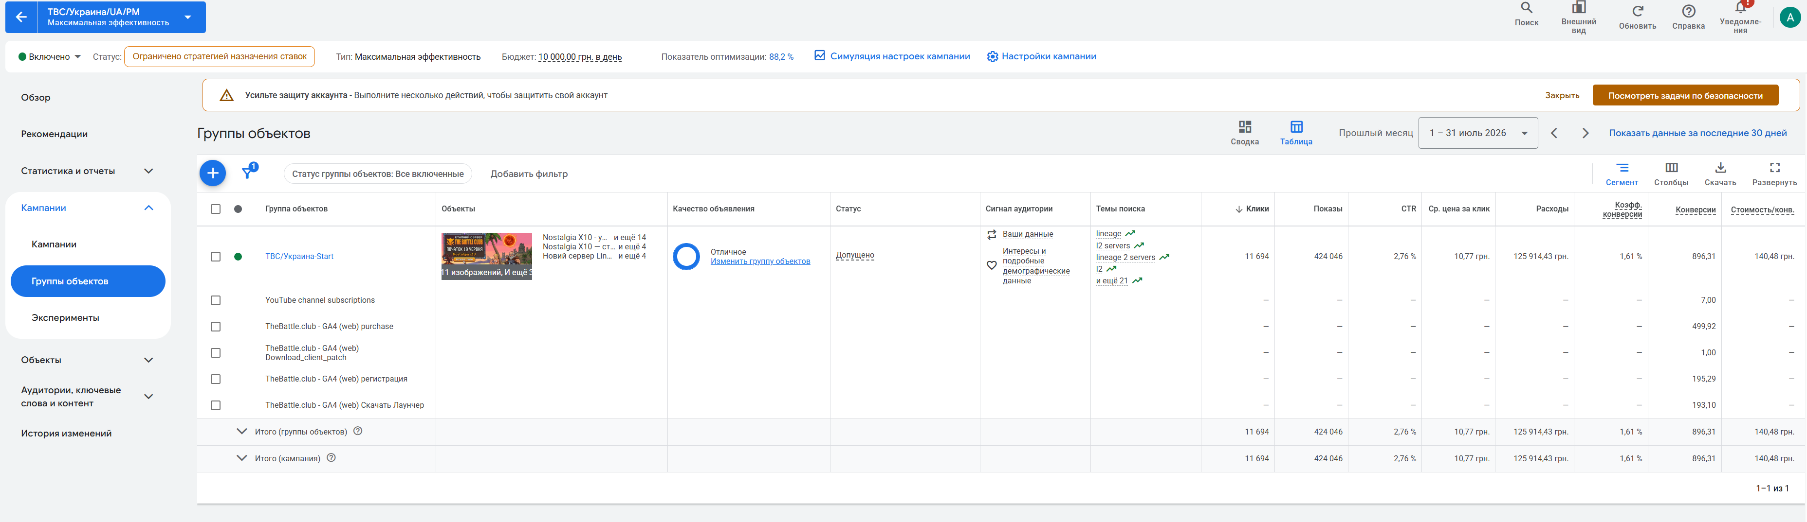The height and width of the screenshot is (522, 1807).
Task: Check the GA4 (web) регистрация row checkbox
Action: pyautogui.click(x=215, y=379)
